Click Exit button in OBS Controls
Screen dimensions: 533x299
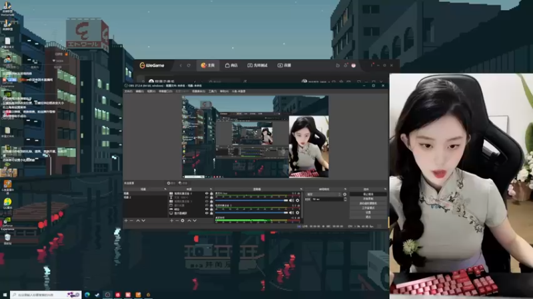pos(368,217)
